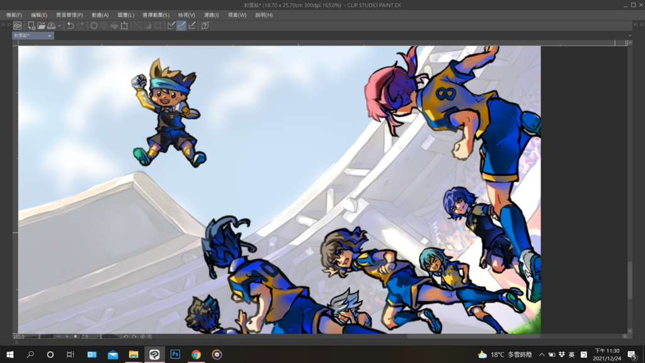645x363 pixels.
Task: Switch to Clip Studio Paint taskbar icon
Action: 154,354
